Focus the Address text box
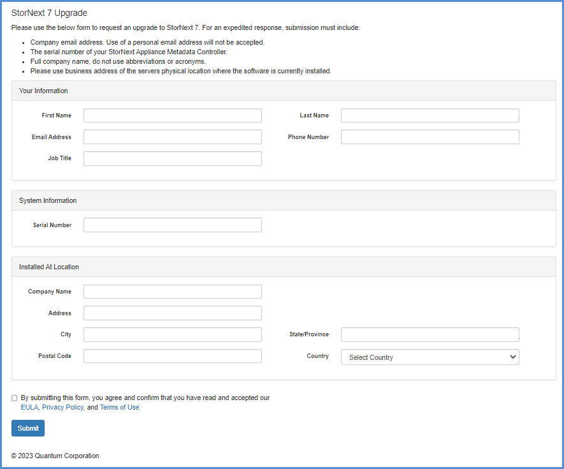This screenshot has height=469, width=564. (x=173, y=313)
